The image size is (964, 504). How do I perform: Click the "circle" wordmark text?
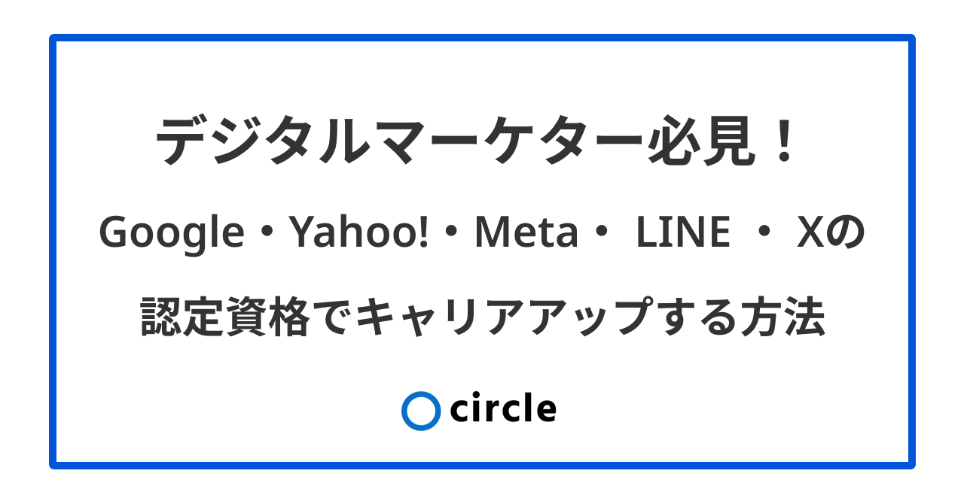tap(503, 408)
